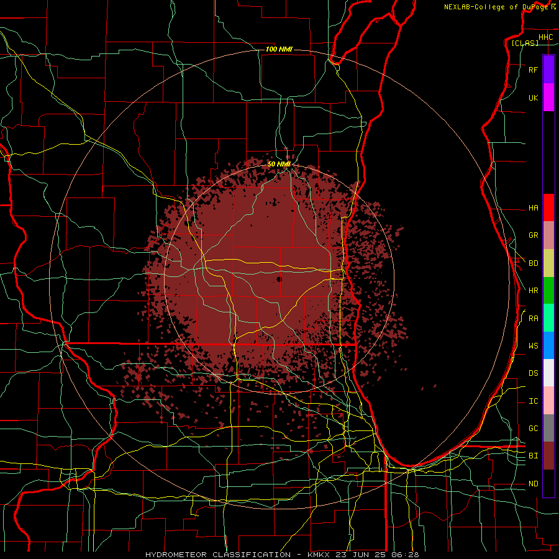Click the '100 NMI' range ring label
Screen dimensions: 559x559
(x=279, y=49)
